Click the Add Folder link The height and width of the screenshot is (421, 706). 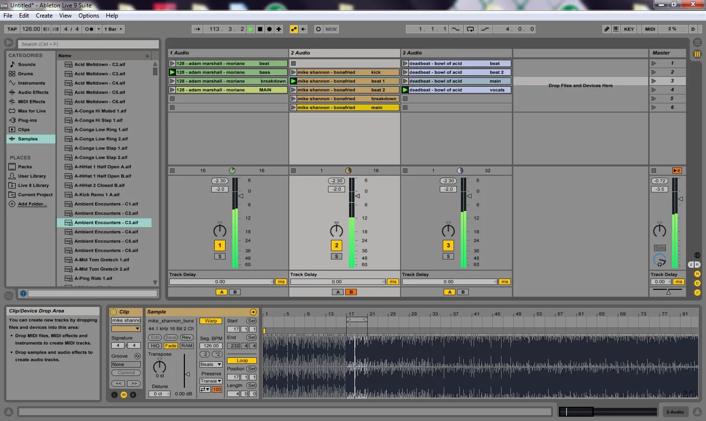(32, 204)
